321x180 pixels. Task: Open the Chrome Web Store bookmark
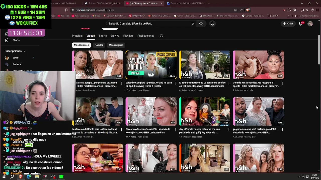185,16
